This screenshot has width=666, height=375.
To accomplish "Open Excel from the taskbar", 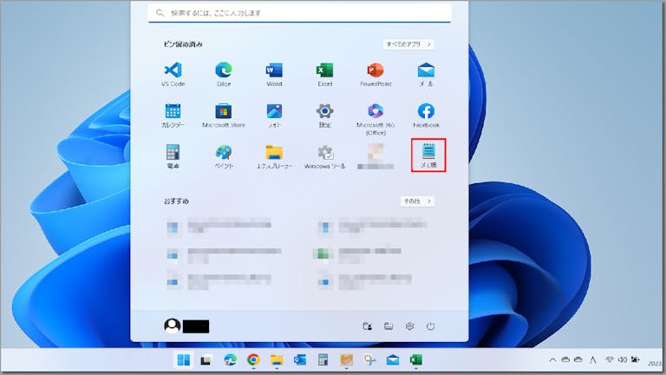I will 416,360.
